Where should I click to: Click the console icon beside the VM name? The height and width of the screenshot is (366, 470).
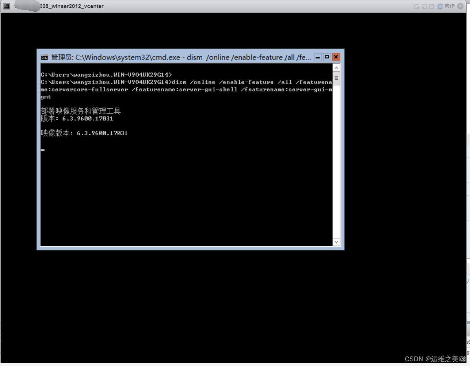pyautogui.click(x=7, y=6)
